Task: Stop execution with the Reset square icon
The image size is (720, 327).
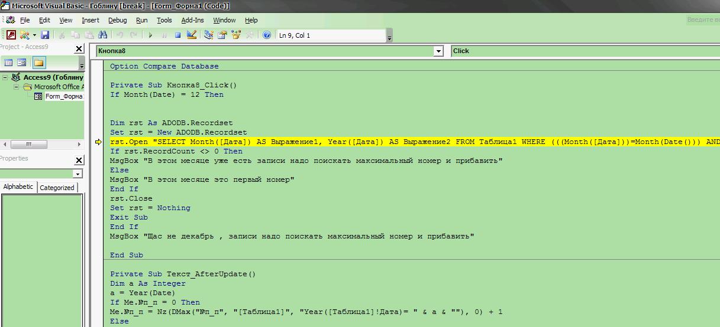Action: pyautogui.click(x=177, y=35)
